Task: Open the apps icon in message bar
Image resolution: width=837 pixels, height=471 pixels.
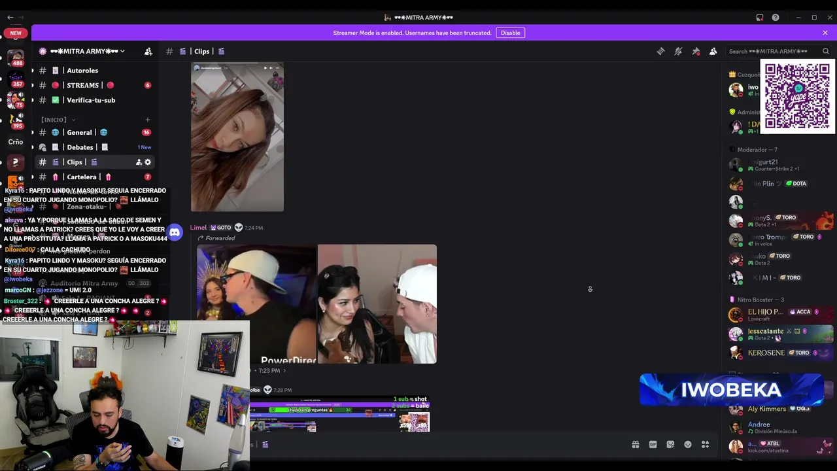Action: pos(705,445)
